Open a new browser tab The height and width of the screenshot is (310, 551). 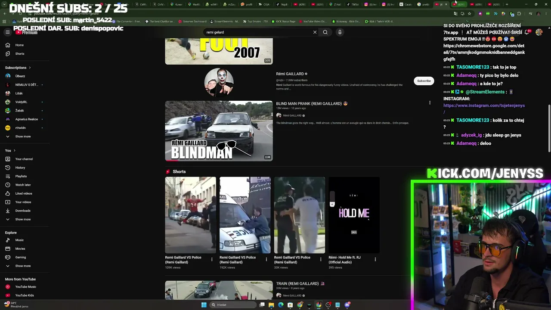pos(507,4)
